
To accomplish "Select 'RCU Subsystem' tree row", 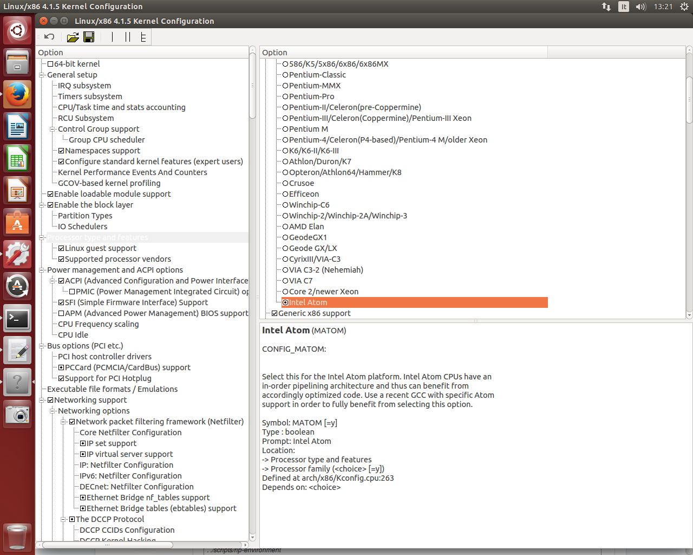I will click(x=86, y=118).
